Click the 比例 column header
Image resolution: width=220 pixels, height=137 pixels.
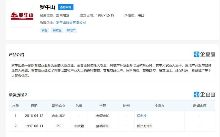(x=126, y=106)
